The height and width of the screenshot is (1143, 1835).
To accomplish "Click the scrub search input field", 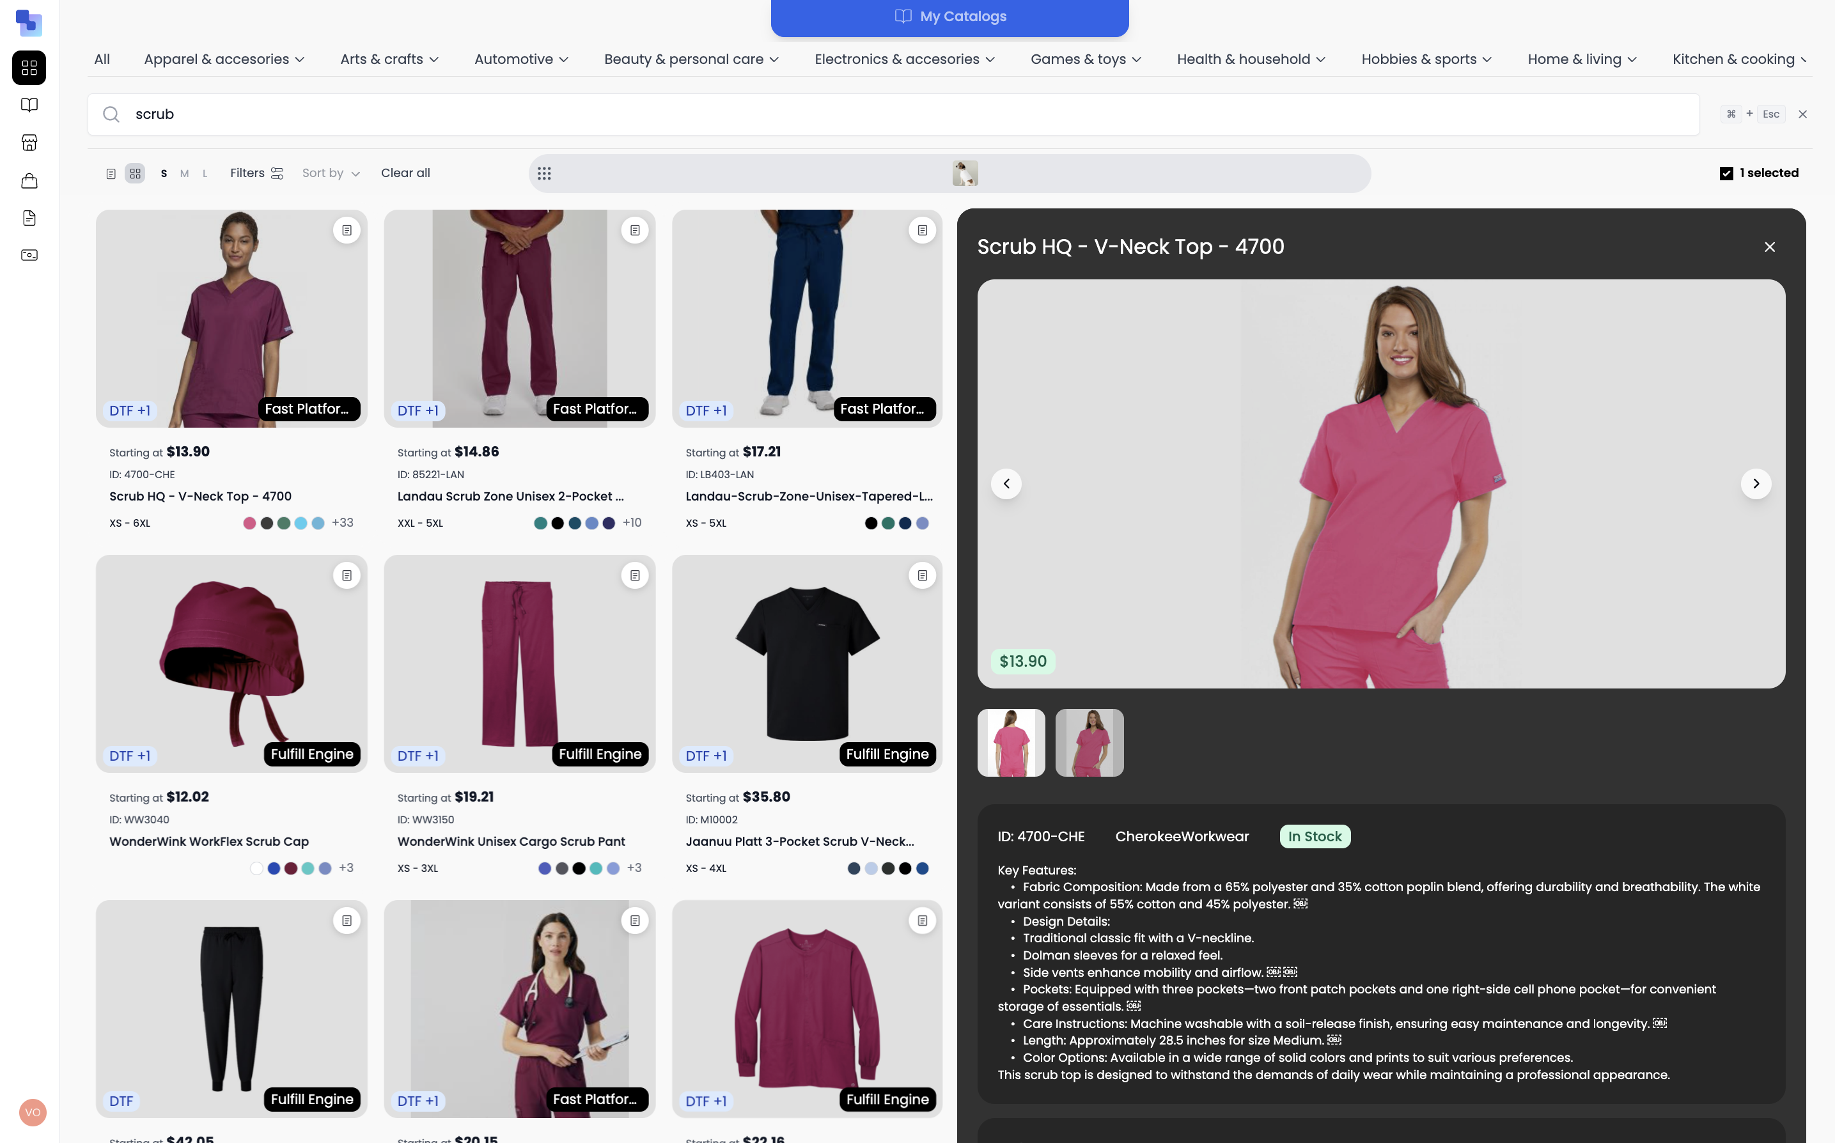I will 894,114.
